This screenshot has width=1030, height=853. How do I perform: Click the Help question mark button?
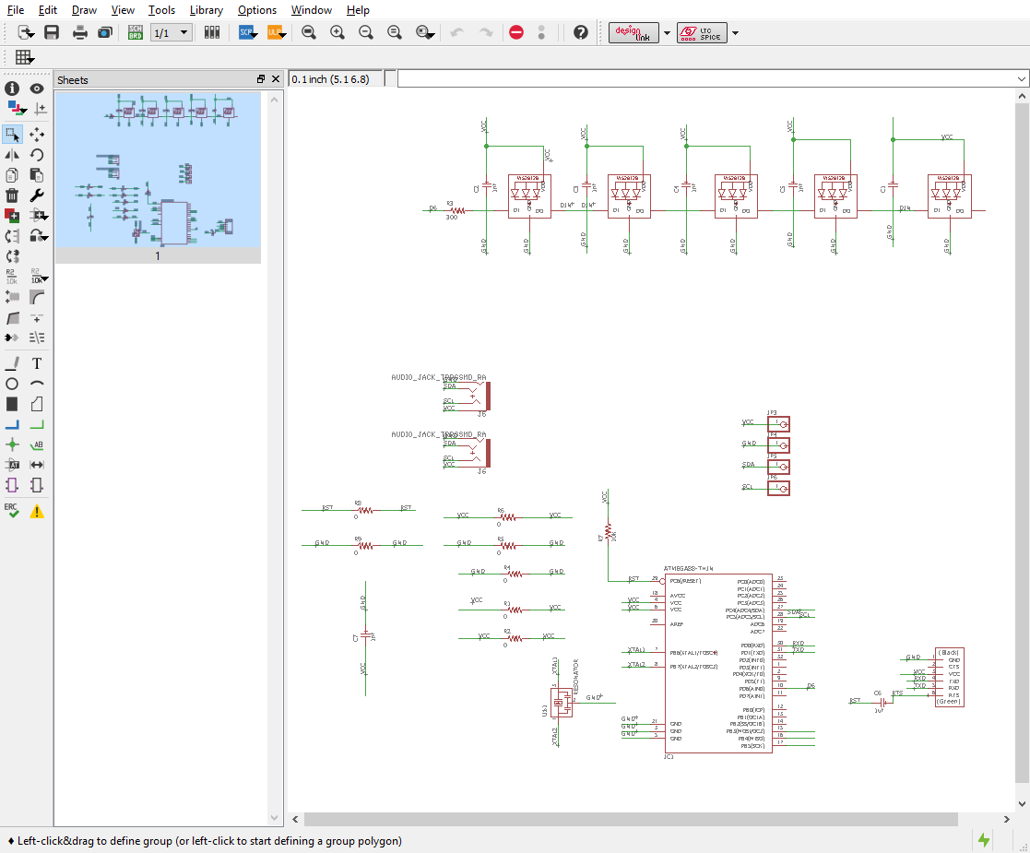[581, 32]
